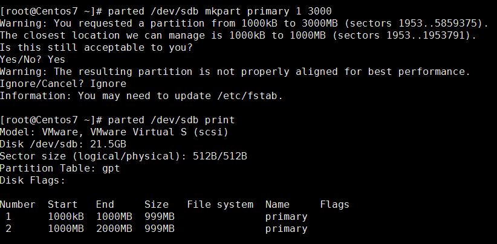Click the "File system" column header
This screenshot has height=244, width=497.
pyautogui.click(x=219, y=205)
